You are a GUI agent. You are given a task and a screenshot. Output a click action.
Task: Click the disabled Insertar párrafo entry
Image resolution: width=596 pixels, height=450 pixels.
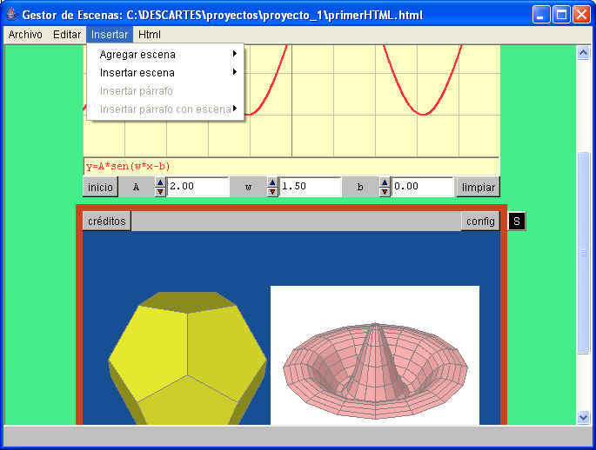[165, 91]
